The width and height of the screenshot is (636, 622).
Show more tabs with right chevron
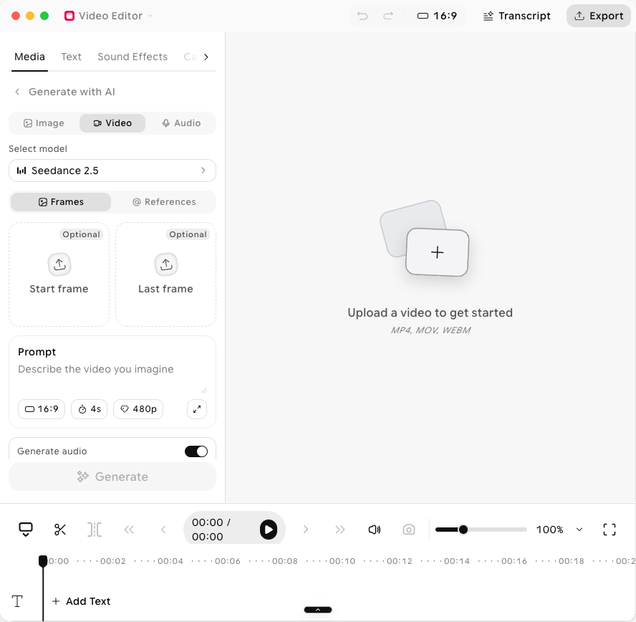pyautogui.click(x=206, y=57)
